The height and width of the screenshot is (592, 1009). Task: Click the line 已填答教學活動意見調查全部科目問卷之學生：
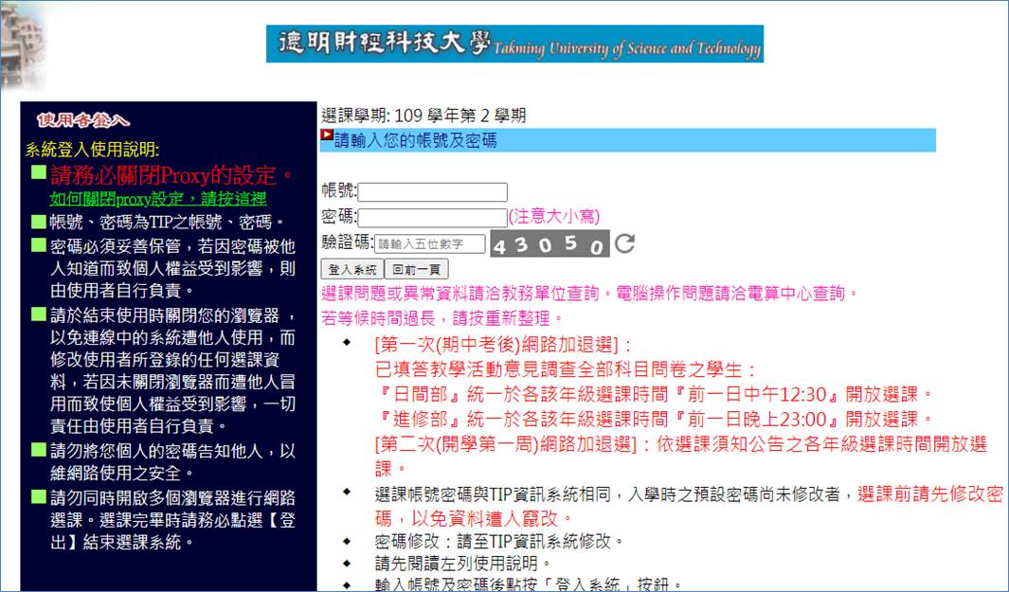click(x=567, y=369)
